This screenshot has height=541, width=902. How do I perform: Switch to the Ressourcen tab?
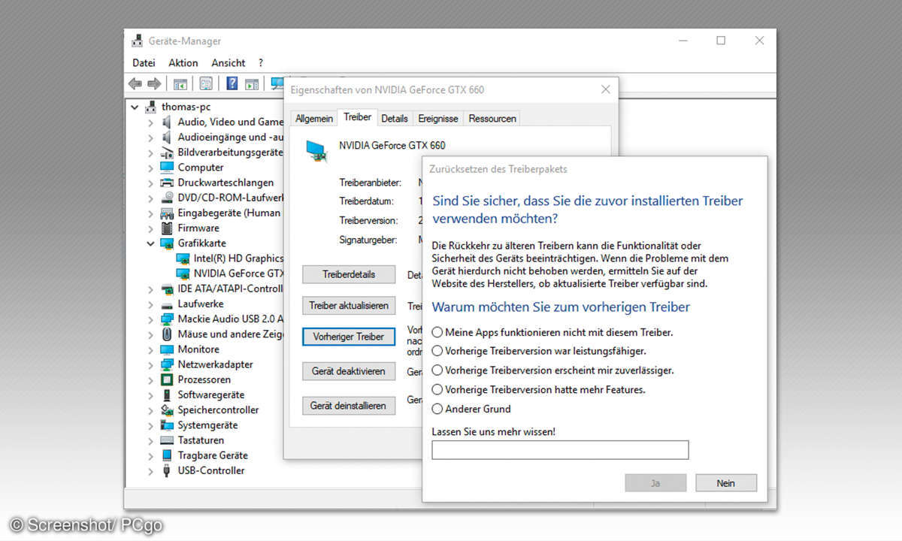492,119
